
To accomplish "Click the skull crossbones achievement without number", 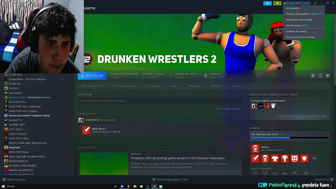I will click(x=265, y=158).
